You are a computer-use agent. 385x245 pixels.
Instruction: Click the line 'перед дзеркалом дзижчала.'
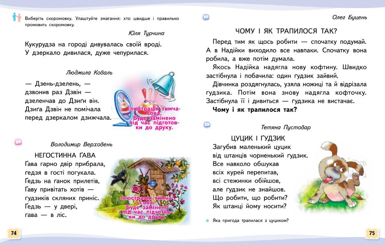68,118
